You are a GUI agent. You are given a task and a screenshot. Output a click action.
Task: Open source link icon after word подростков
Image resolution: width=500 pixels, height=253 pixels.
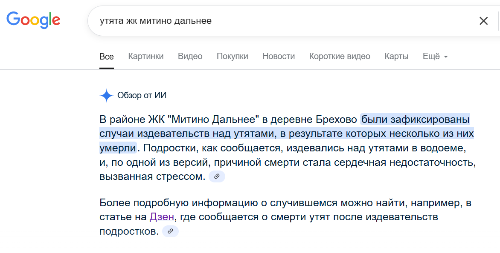pos(170,231)
